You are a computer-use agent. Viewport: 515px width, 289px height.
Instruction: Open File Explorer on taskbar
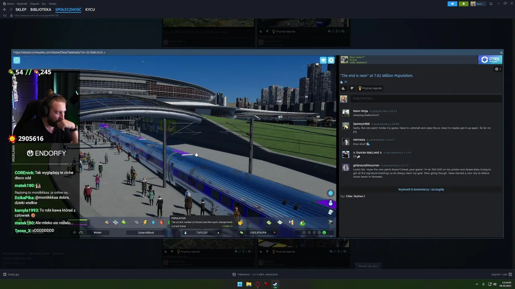tap(249, 284)
